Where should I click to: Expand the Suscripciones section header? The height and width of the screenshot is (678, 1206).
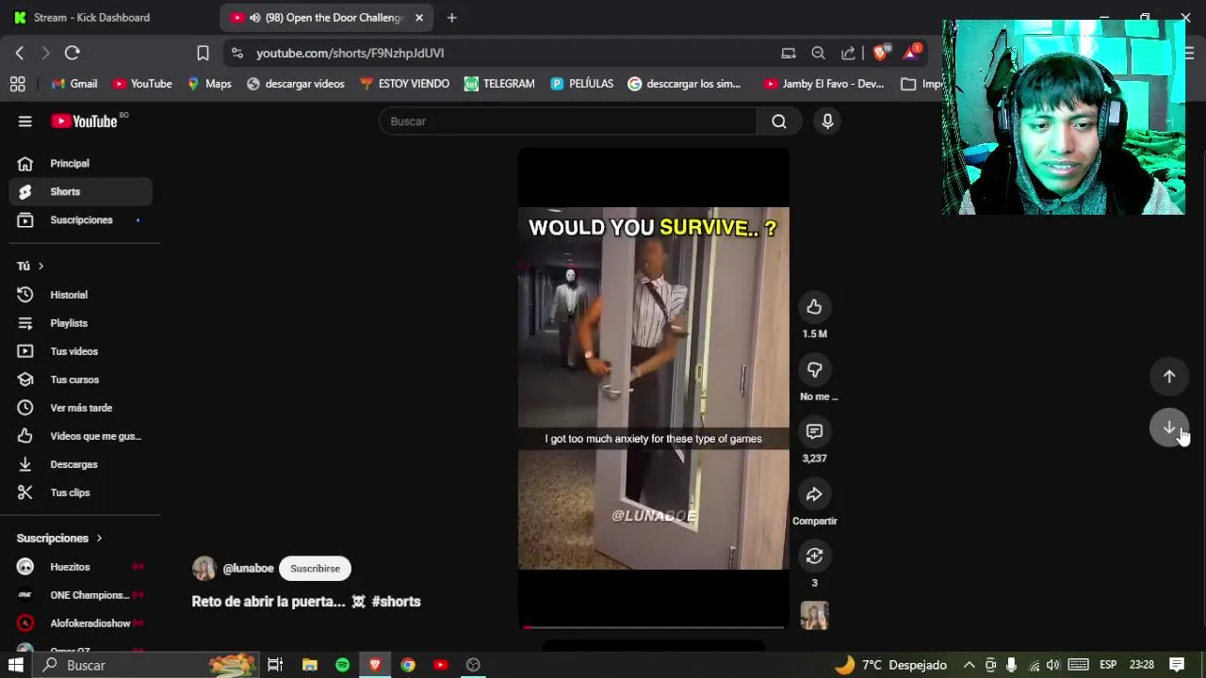pyautogui.click(x=58, y=538)
